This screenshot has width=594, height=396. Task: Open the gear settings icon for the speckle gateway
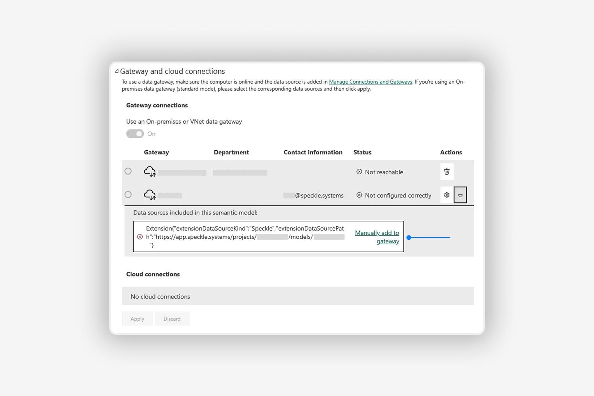click(x=447, y=195)
